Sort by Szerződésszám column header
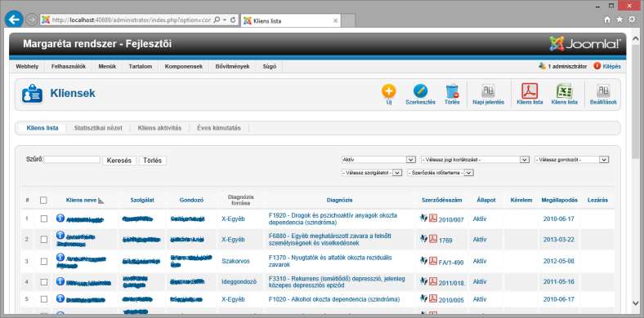This screenshot has height=318, width=644. 442,201
